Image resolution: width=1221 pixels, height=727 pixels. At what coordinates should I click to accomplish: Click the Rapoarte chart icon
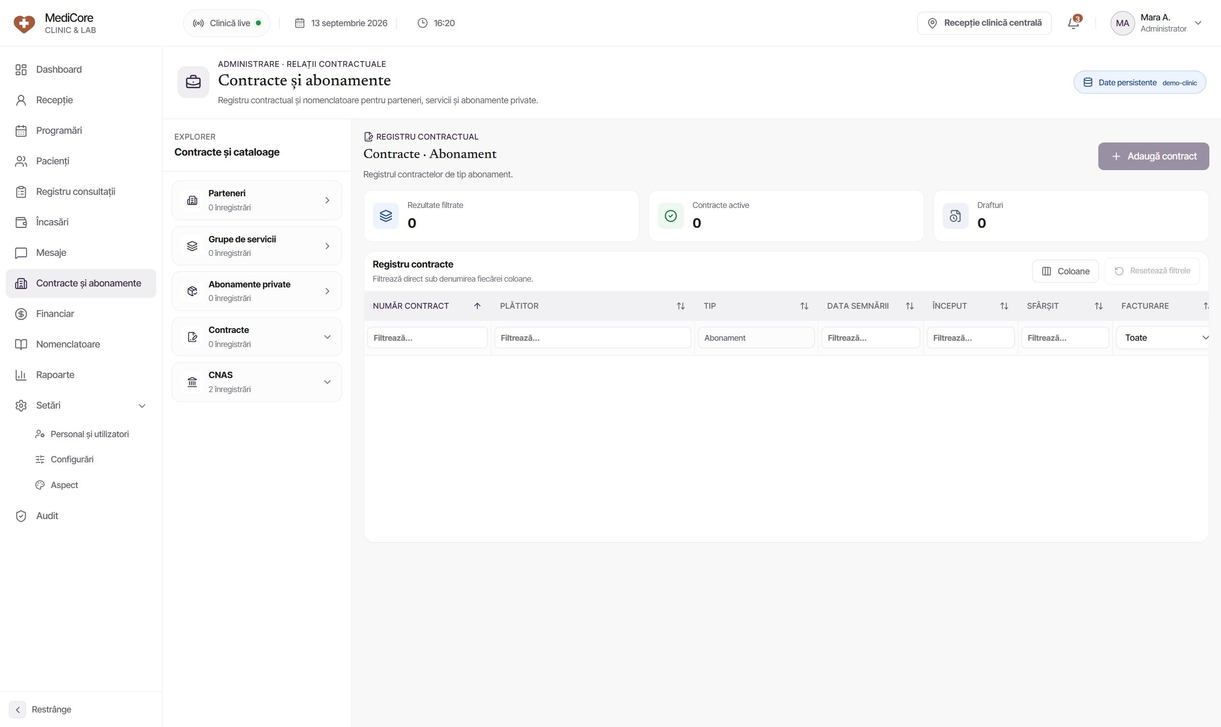pos(21,375)
